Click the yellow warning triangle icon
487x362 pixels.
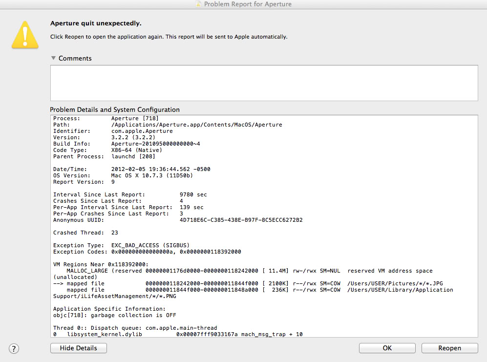[25, 35]
